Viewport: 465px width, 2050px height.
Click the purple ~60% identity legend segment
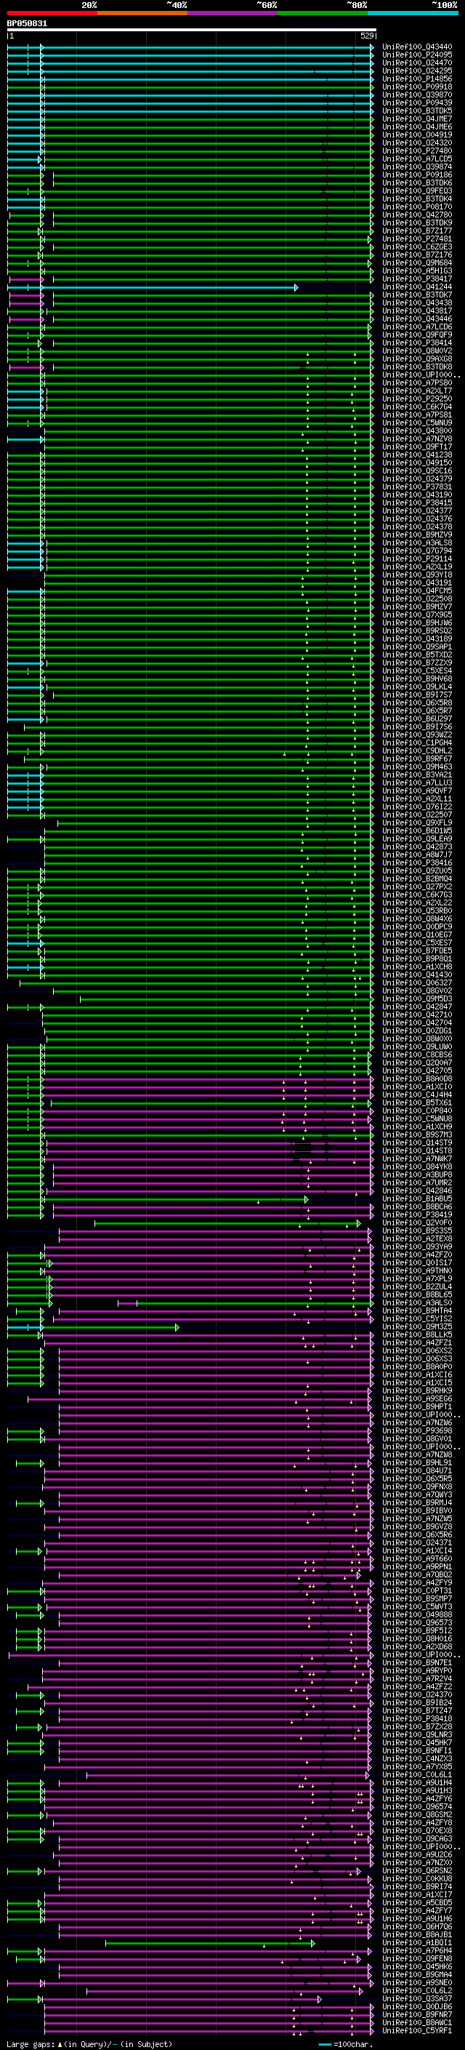[232, 13]
